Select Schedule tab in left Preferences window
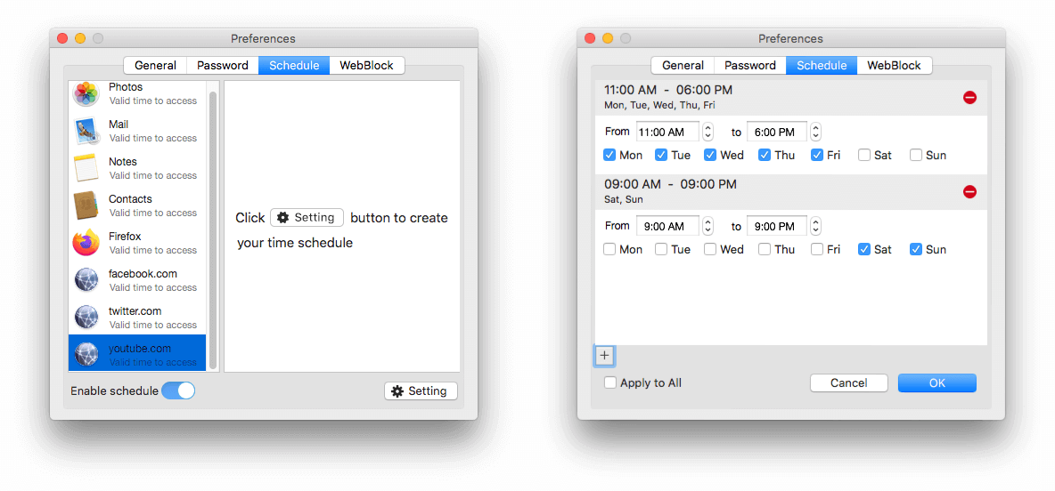This screenshot has width=1055, height=491. point(294,65)
